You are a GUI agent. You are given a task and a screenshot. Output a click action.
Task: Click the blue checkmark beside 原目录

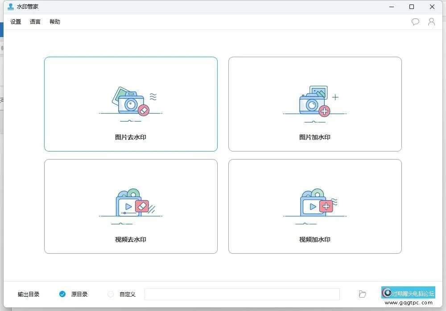pyautogui.click(x=62, y=294)
